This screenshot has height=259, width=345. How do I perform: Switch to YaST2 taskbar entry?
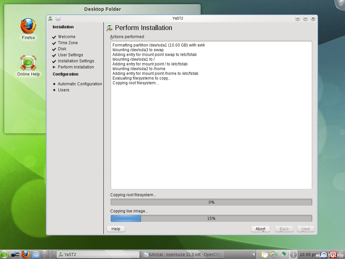(x=98, y=254)
